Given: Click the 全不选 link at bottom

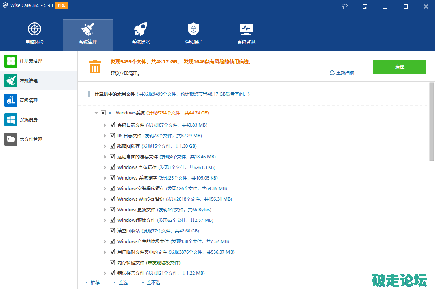Looking at the screenshot, I should click(x=153, y=282).
